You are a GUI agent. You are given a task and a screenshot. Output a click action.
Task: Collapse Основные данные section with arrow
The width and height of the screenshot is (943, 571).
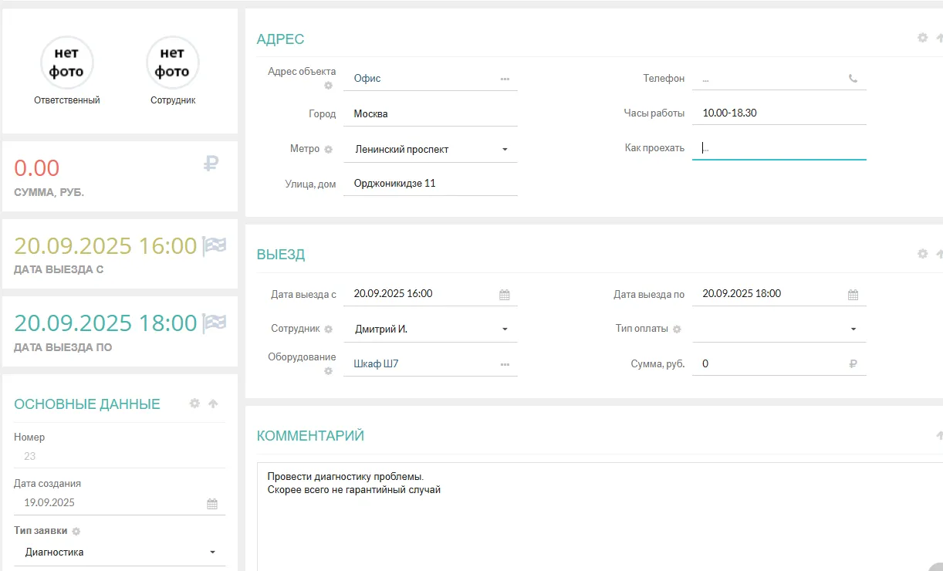click(x=213, y=404)
